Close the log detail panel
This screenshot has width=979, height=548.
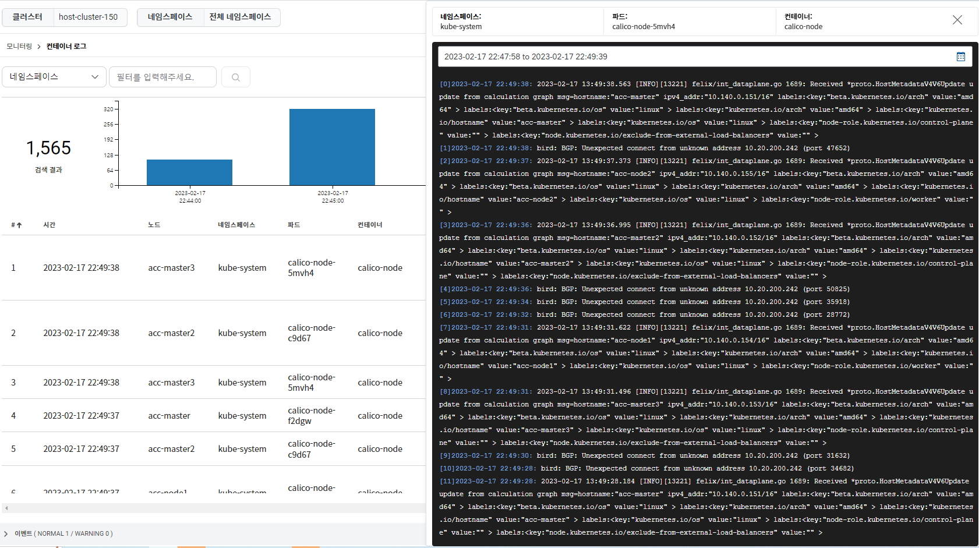click(x=957, y=20)
